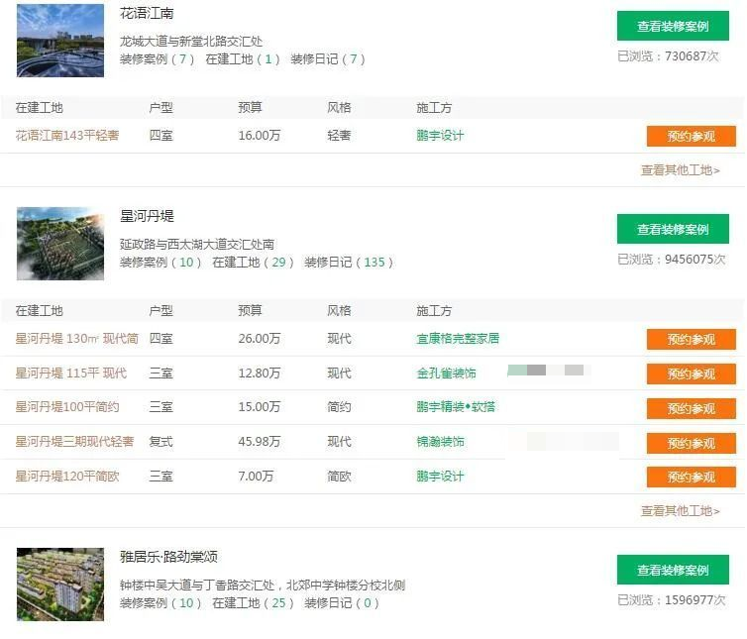The image size is (747, 639).
Task: Open the 星河丹堤100平简约 site link
Action: 66,407
